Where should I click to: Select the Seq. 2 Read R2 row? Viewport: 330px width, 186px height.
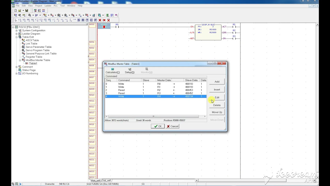coord(156,90)
